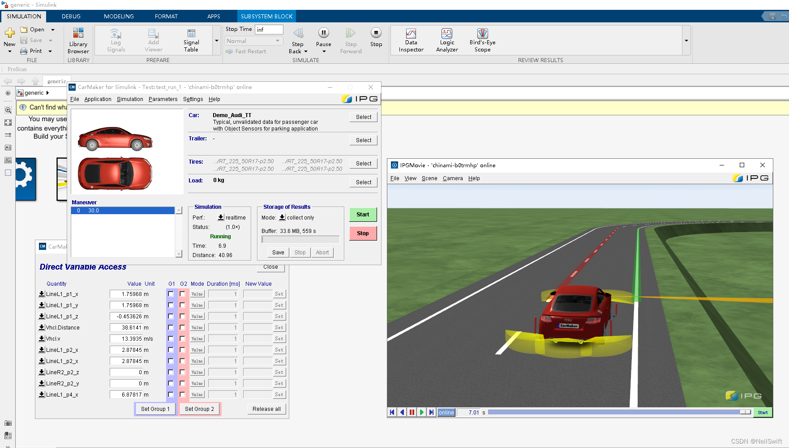Click the Step Back icon

pyautogui.click(x=298, y=33)
